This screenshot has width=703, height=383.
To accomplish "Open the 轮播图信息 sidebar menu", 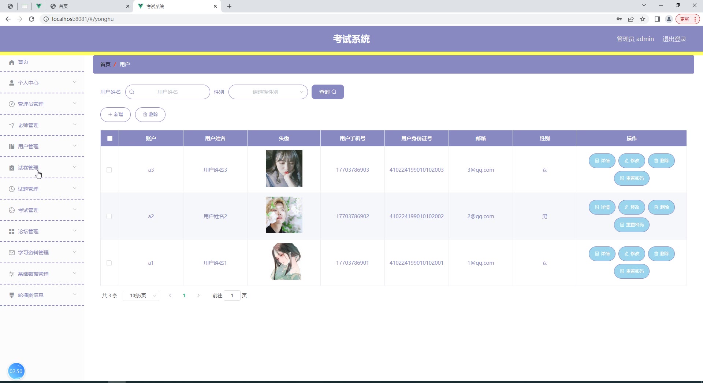I will point(42,295).
